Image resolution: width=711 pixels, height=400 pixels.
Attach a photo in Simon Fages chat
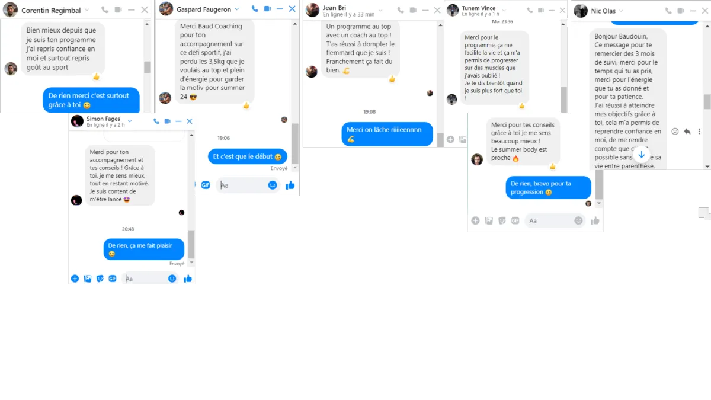88,279
